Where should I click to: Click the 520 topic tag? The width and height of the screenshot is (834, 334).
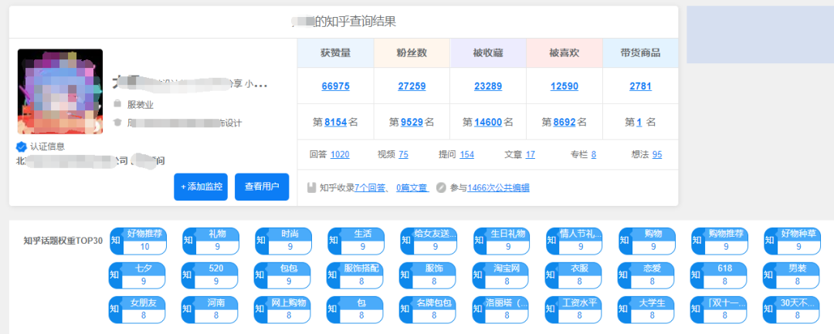coord(209,275)
